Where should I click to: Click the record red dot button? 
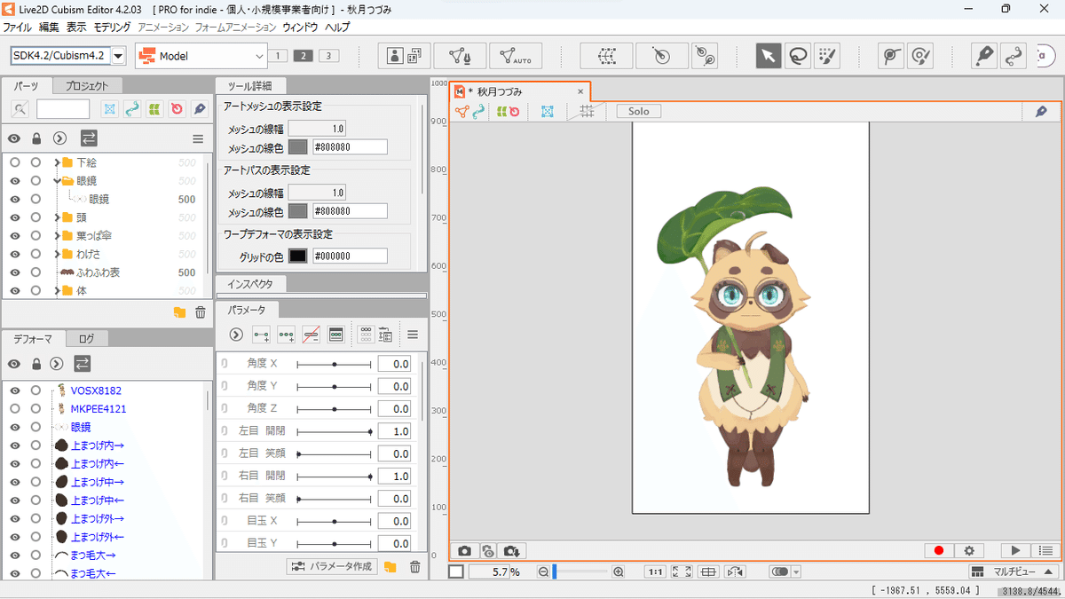[x=939, y=551]
